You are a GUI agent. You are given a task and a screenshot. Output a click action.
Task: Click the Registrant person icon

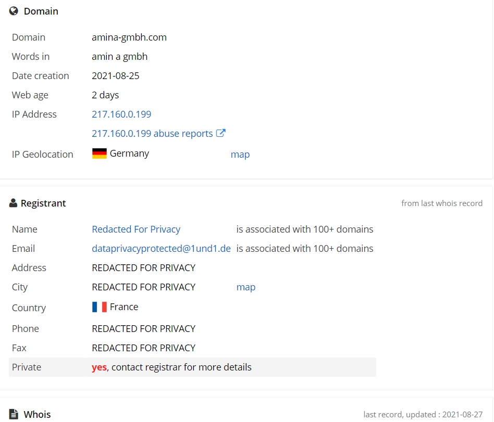(x=13, y=203)
